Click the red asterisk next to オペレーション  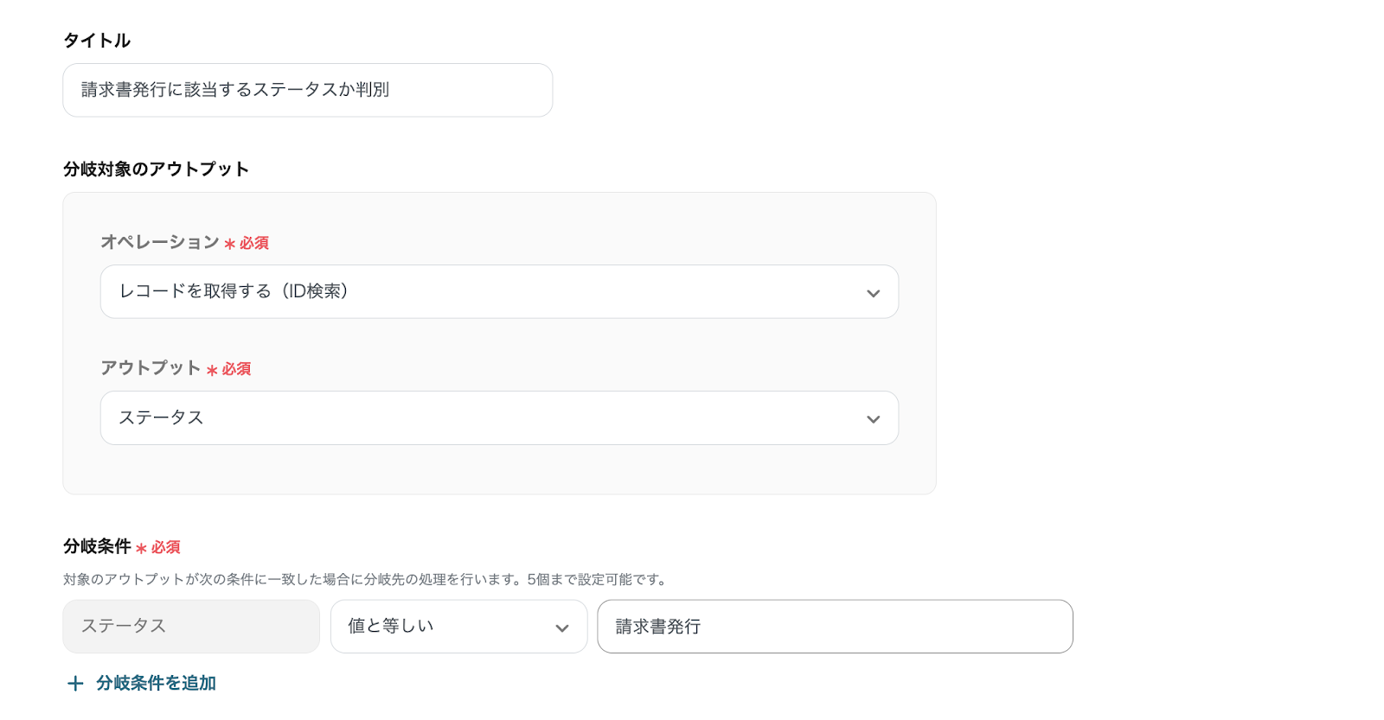pos(230,245)
